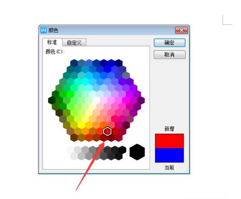Click the red 新增 color preview
Image resolution: width=241 pixels, height=199 pixels.
(x=169, y=141)
